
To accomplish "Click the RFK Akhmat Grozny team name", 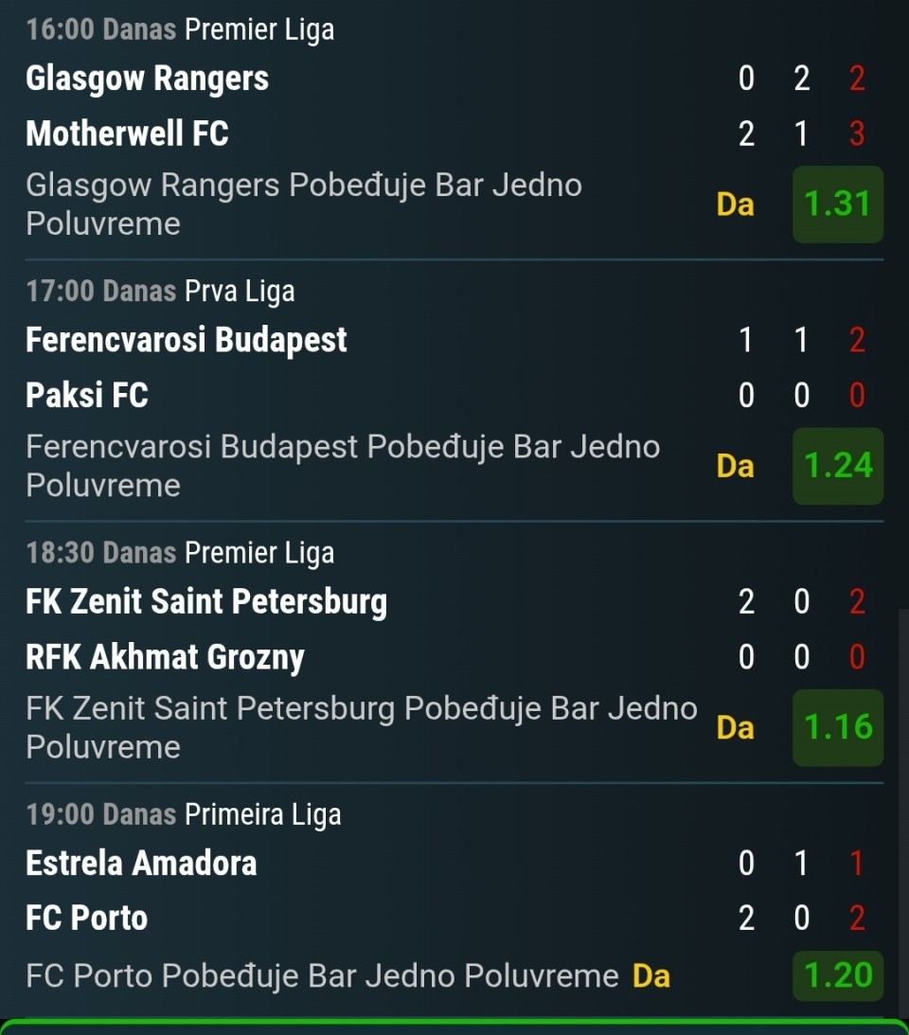I will [x=165, y=657].
